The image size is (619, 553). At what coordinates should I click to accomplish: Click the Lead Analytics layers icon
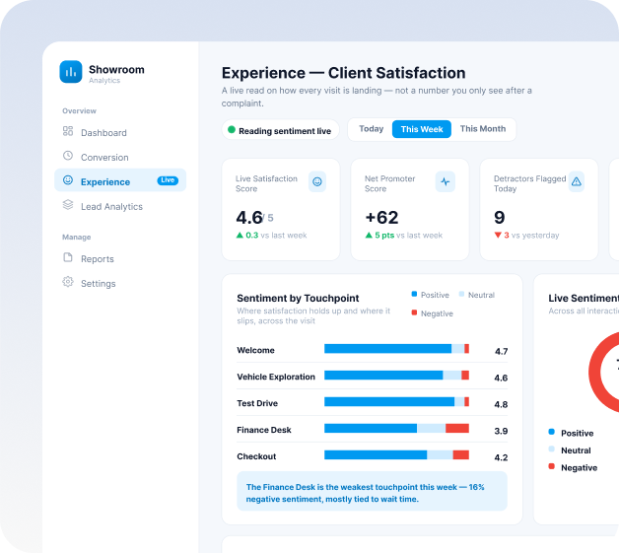[68, 204]
